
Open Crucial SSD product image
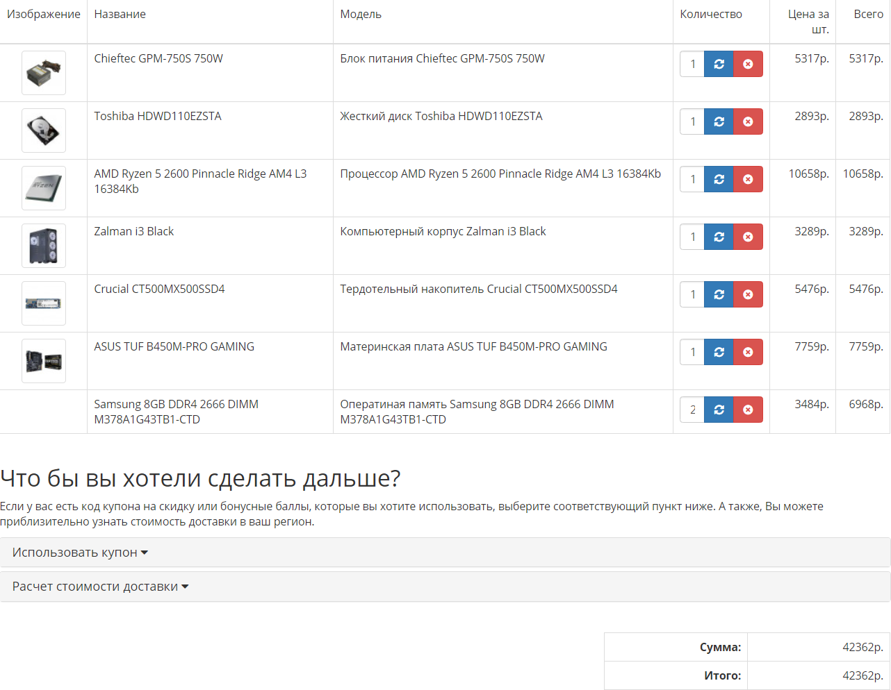[x=44, y=303]
